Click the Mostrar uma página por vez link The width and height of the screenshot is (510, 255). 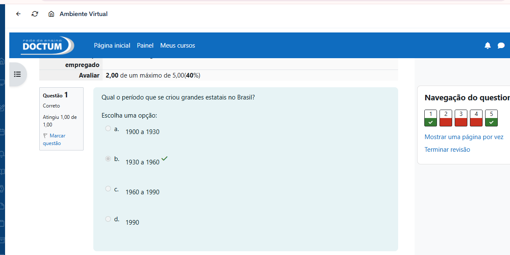(x=464, y=137)
